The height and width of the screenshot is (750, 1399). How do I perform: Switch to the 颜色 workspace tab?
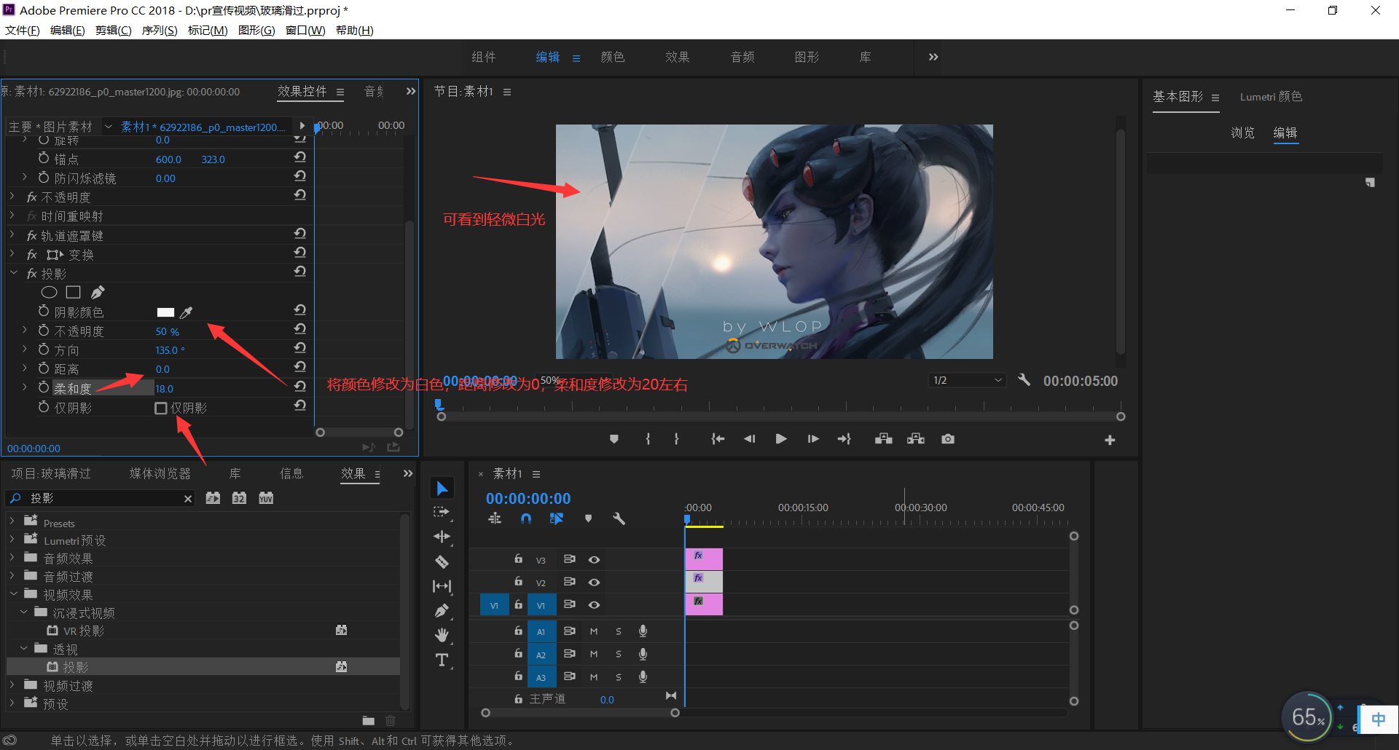(612, 57)
